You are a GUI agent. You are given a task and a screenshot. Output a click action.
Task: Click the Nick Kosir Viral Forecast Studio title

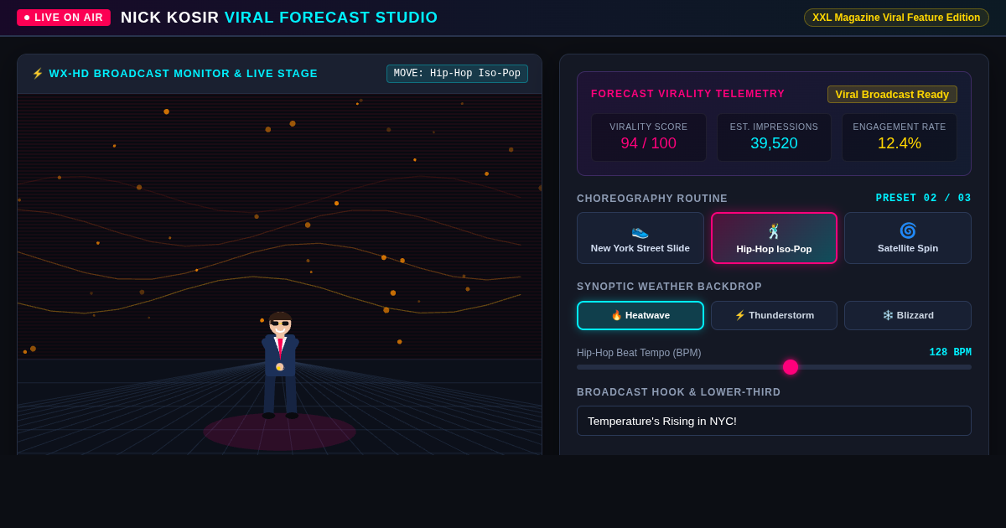(279, 18)
